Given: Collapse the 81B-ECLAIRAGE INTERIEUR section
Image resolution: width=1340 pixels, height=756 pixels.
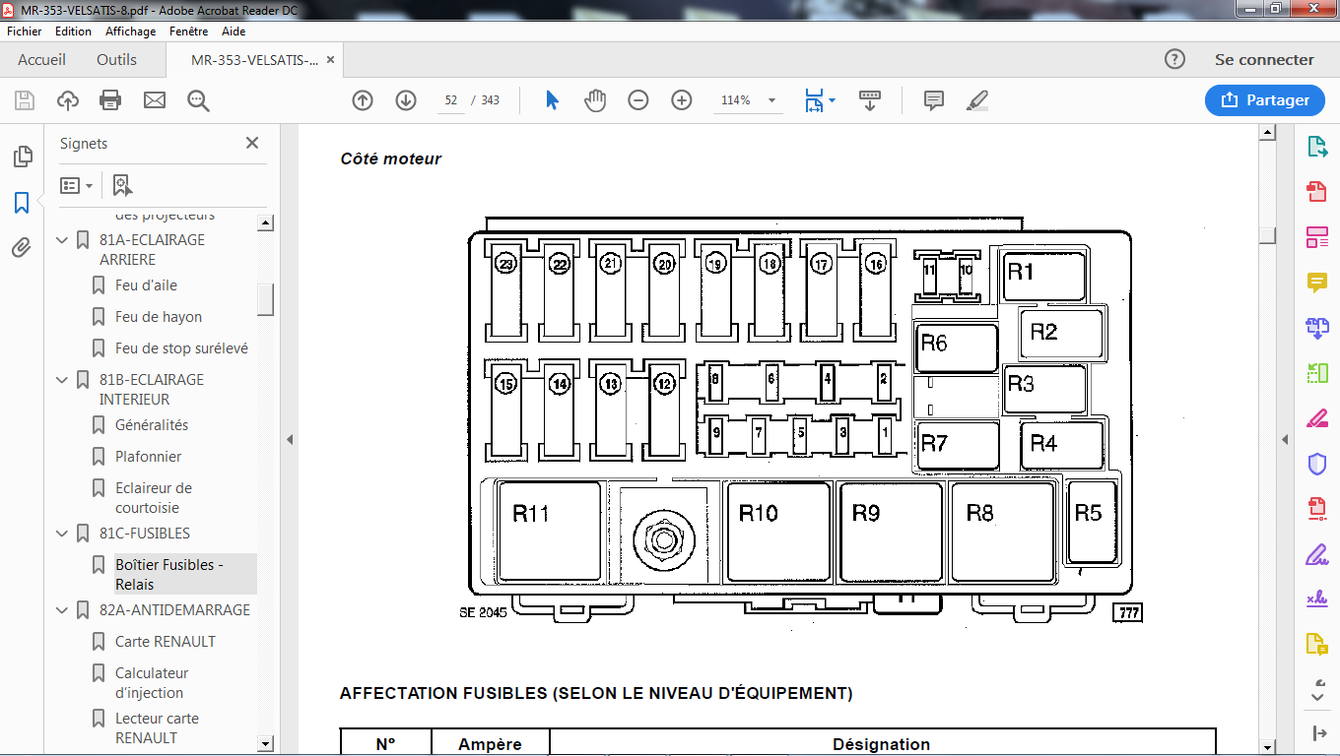Looking at the screenshot, I should pyautogui.click(x=63, y=380).
